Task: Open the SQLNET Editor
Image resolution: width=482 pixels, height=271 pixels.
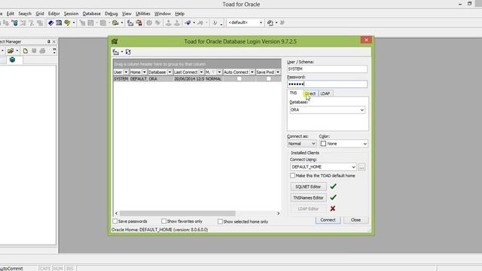Action: coord(308,187)
